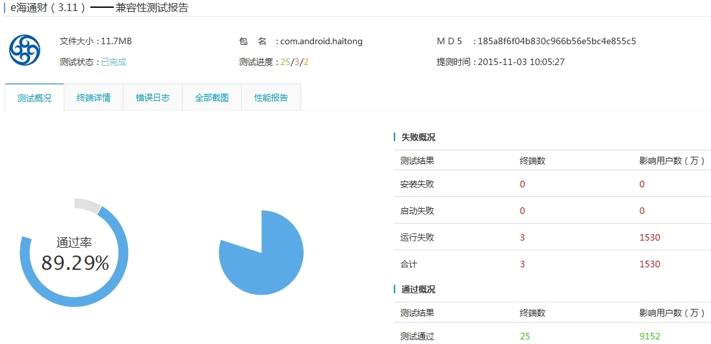711x344 pixels.
Task: Open the 终端详情 tab
Action: click(x=94, y=98)
